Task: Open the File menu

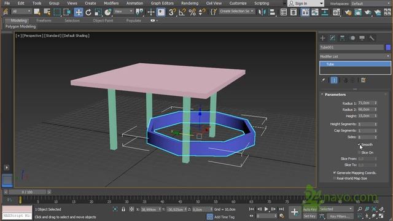Action: [x=7, y=3]
